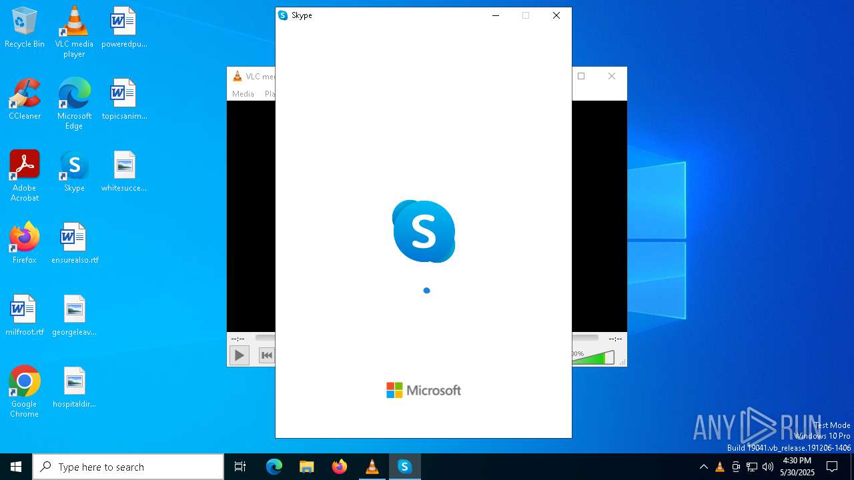
Task: Open Task View in taskbar
Action: click(240, 467)
